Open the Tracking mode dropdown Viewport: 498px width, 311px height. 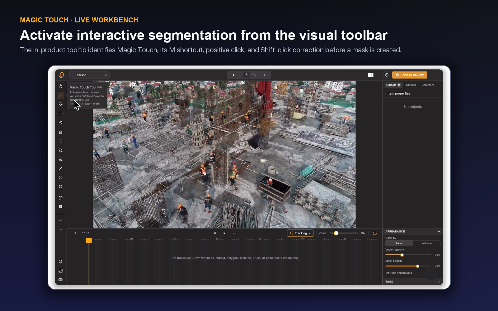pos(300,233)
